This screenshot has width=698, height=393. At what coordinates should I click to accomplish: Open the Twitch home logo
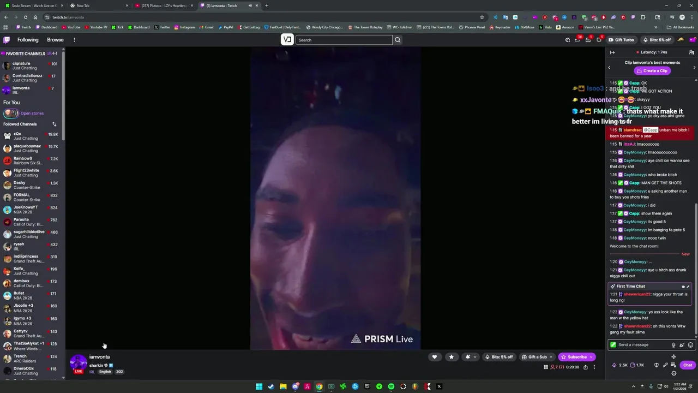point(7,40)
